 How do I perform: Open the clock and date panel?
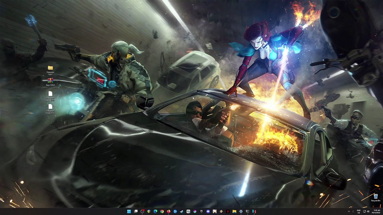point(375,211)
